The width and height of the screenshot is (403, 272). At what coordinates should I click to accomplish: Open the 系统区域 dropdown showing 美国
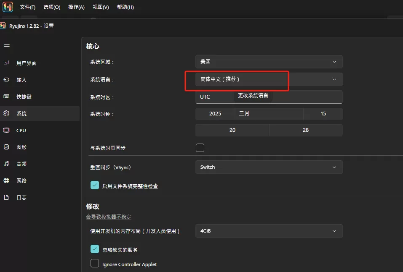click(x=269, y=62)
